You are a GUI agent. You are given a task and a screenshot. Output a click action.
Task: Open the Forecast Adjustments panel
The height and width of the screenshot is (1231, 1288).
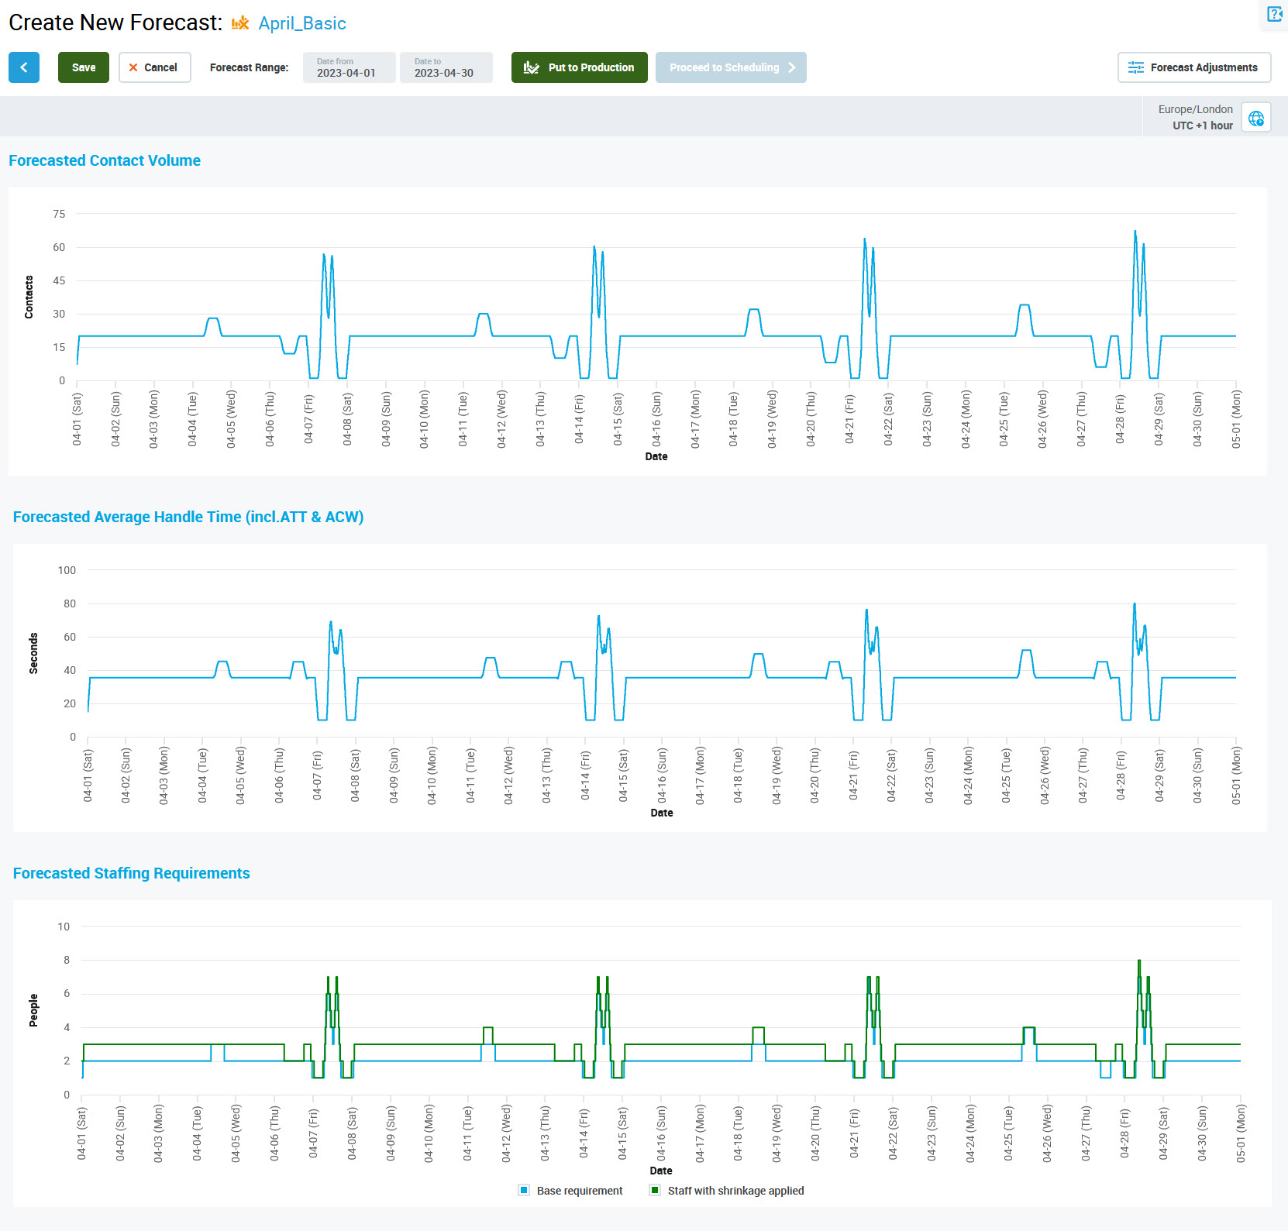pyautogui.click(x=1193, y=67)
